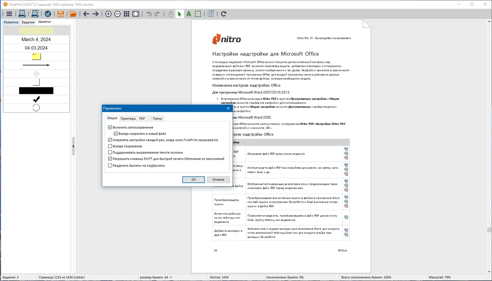Open the 'Принтеры' tab in Параметры
492x281 pixels.
click(128, 118)
